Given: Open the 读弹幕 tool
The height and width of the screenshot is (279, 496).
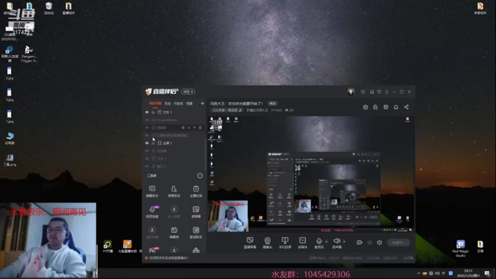Looking at the screenshot, I should point(196,211).
